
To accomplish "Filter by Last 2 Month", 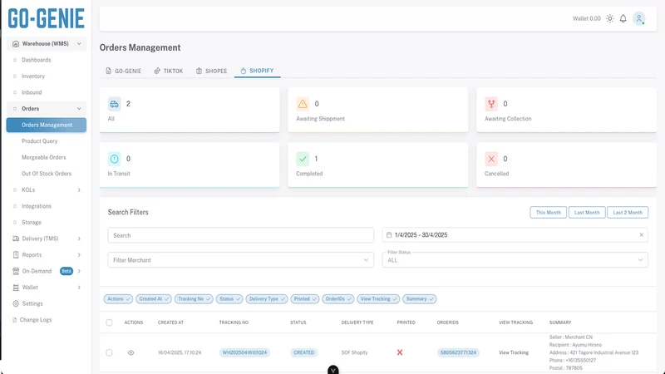I will tap(628, 213).
